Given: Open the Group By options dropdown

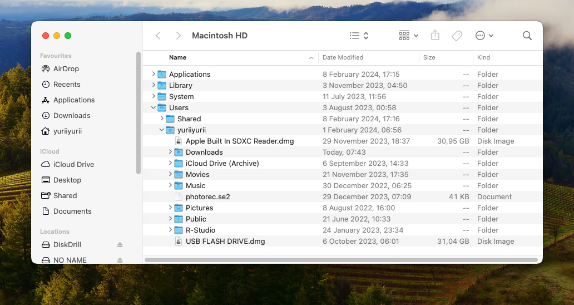Looking at the screenshot, I should (409, 36).
